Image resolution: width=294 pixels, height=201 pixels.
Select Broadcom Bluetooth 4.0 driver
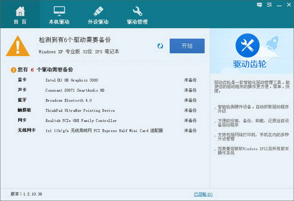(69, 100)
